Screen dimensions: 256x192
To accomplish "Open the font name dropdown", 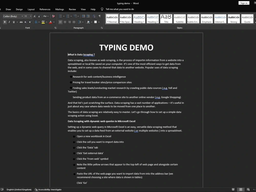I will 22,16.
